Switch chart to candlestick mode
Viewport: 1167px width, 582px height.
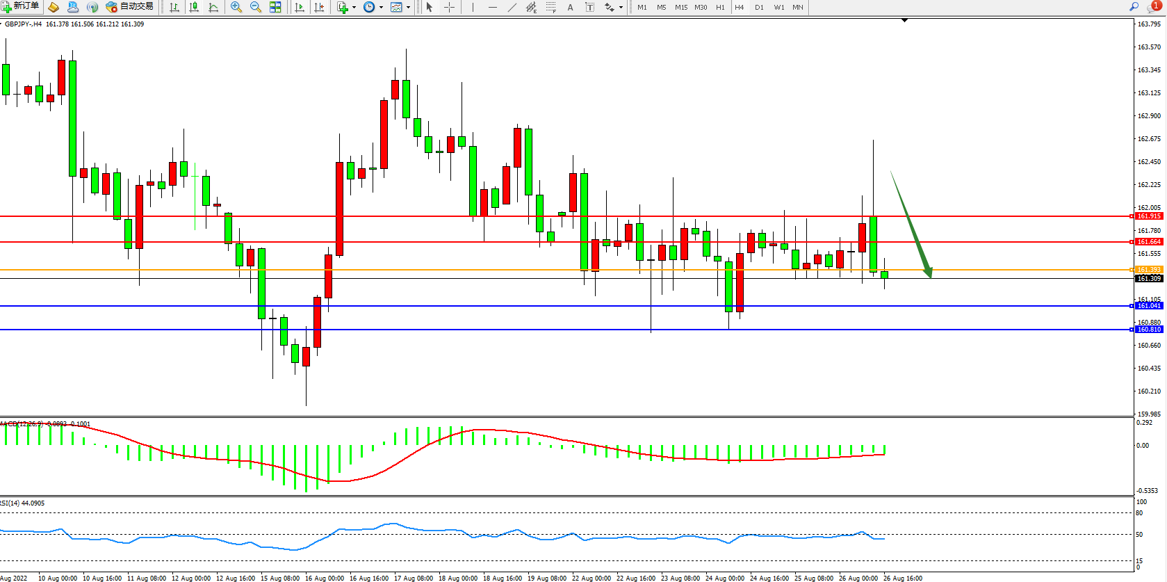point(194,7)
